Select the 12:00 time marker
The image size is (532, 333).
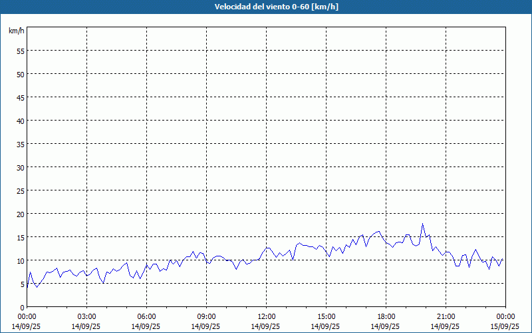tap(266, 316)
